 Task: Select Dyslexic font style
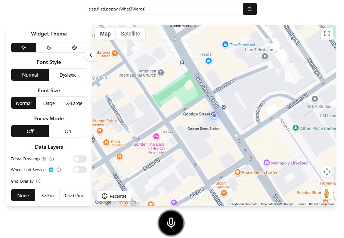tap(68, 75)
